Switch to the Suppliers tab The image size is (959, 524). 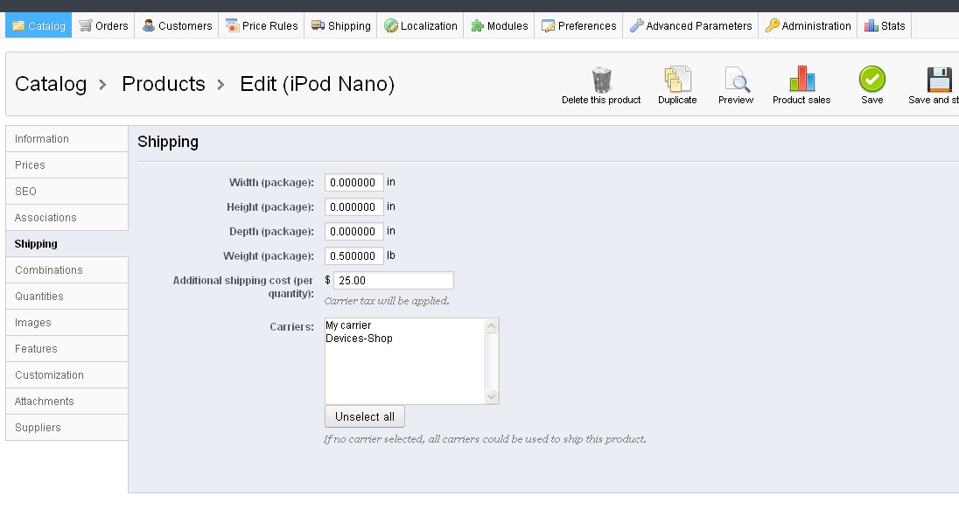66,428
